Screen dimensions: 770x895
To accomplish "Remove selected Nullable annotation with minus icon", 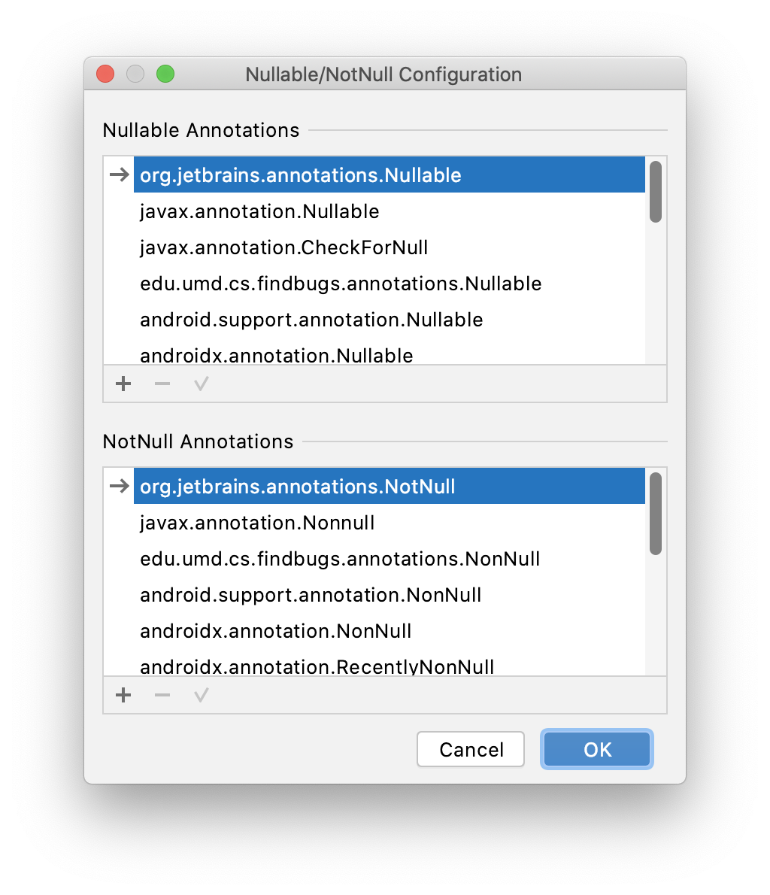I will tap(162, 384).
